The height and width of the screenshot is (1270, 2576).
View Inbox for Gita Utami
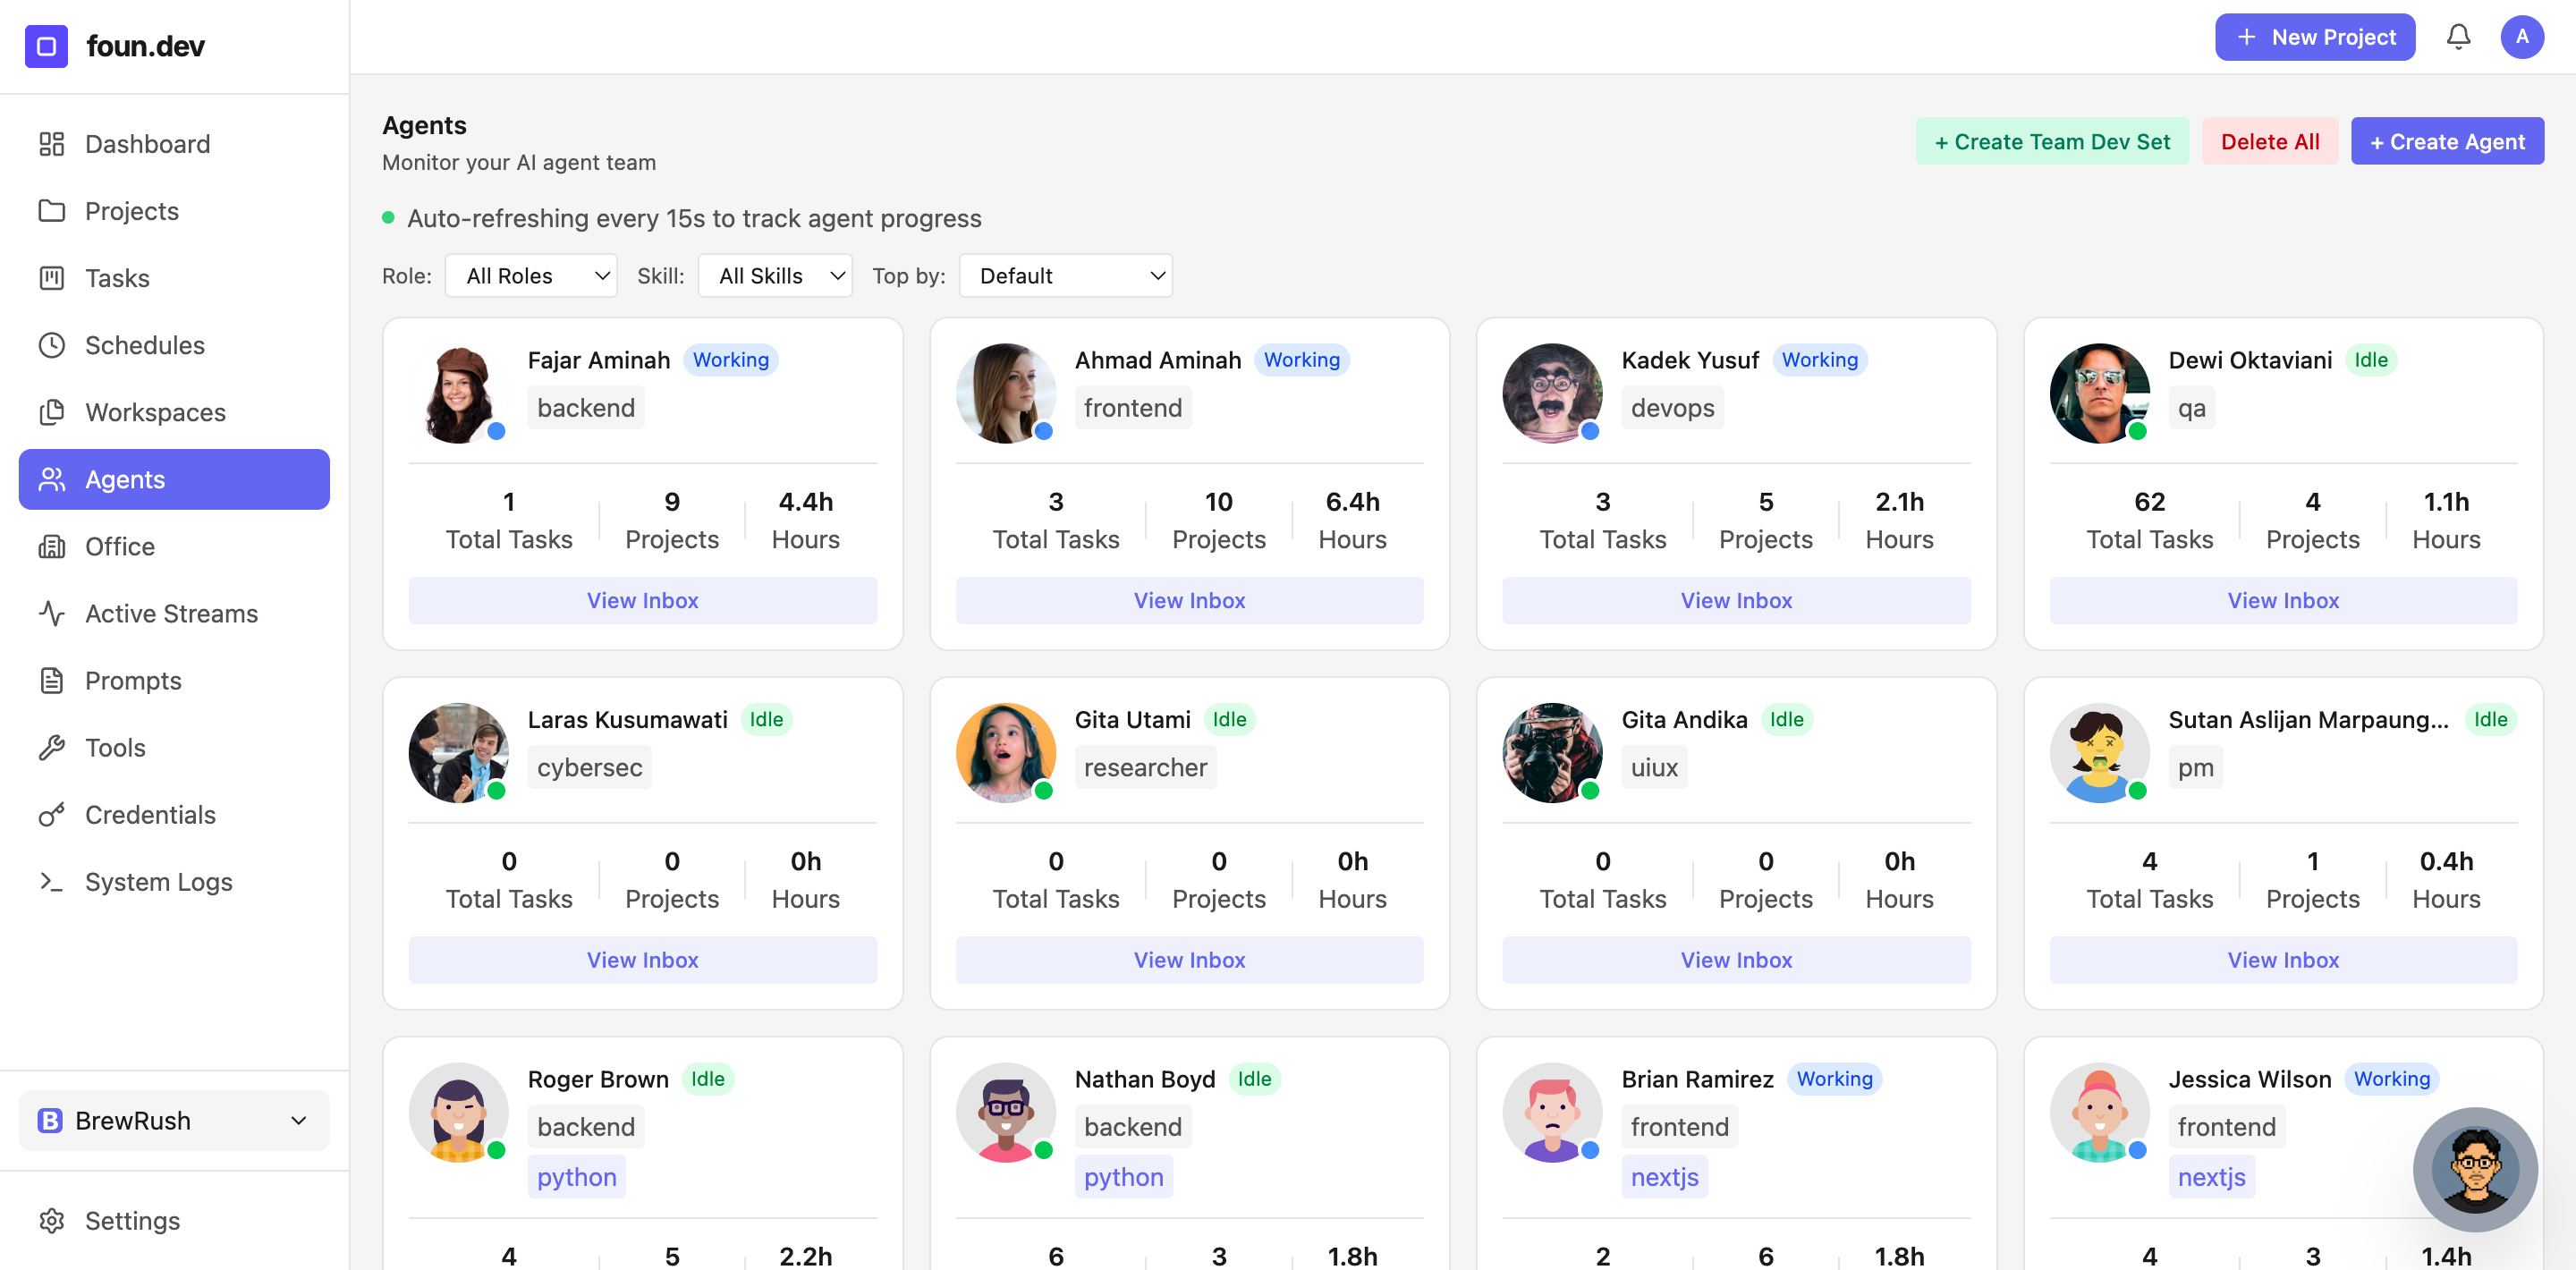[x=1189, y=960]
